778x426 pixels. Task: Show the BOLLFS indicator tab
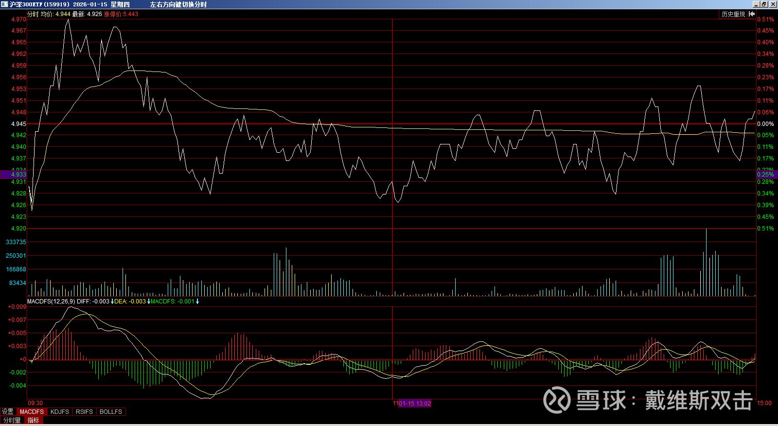pyautogui.click(x=111, y=412)
